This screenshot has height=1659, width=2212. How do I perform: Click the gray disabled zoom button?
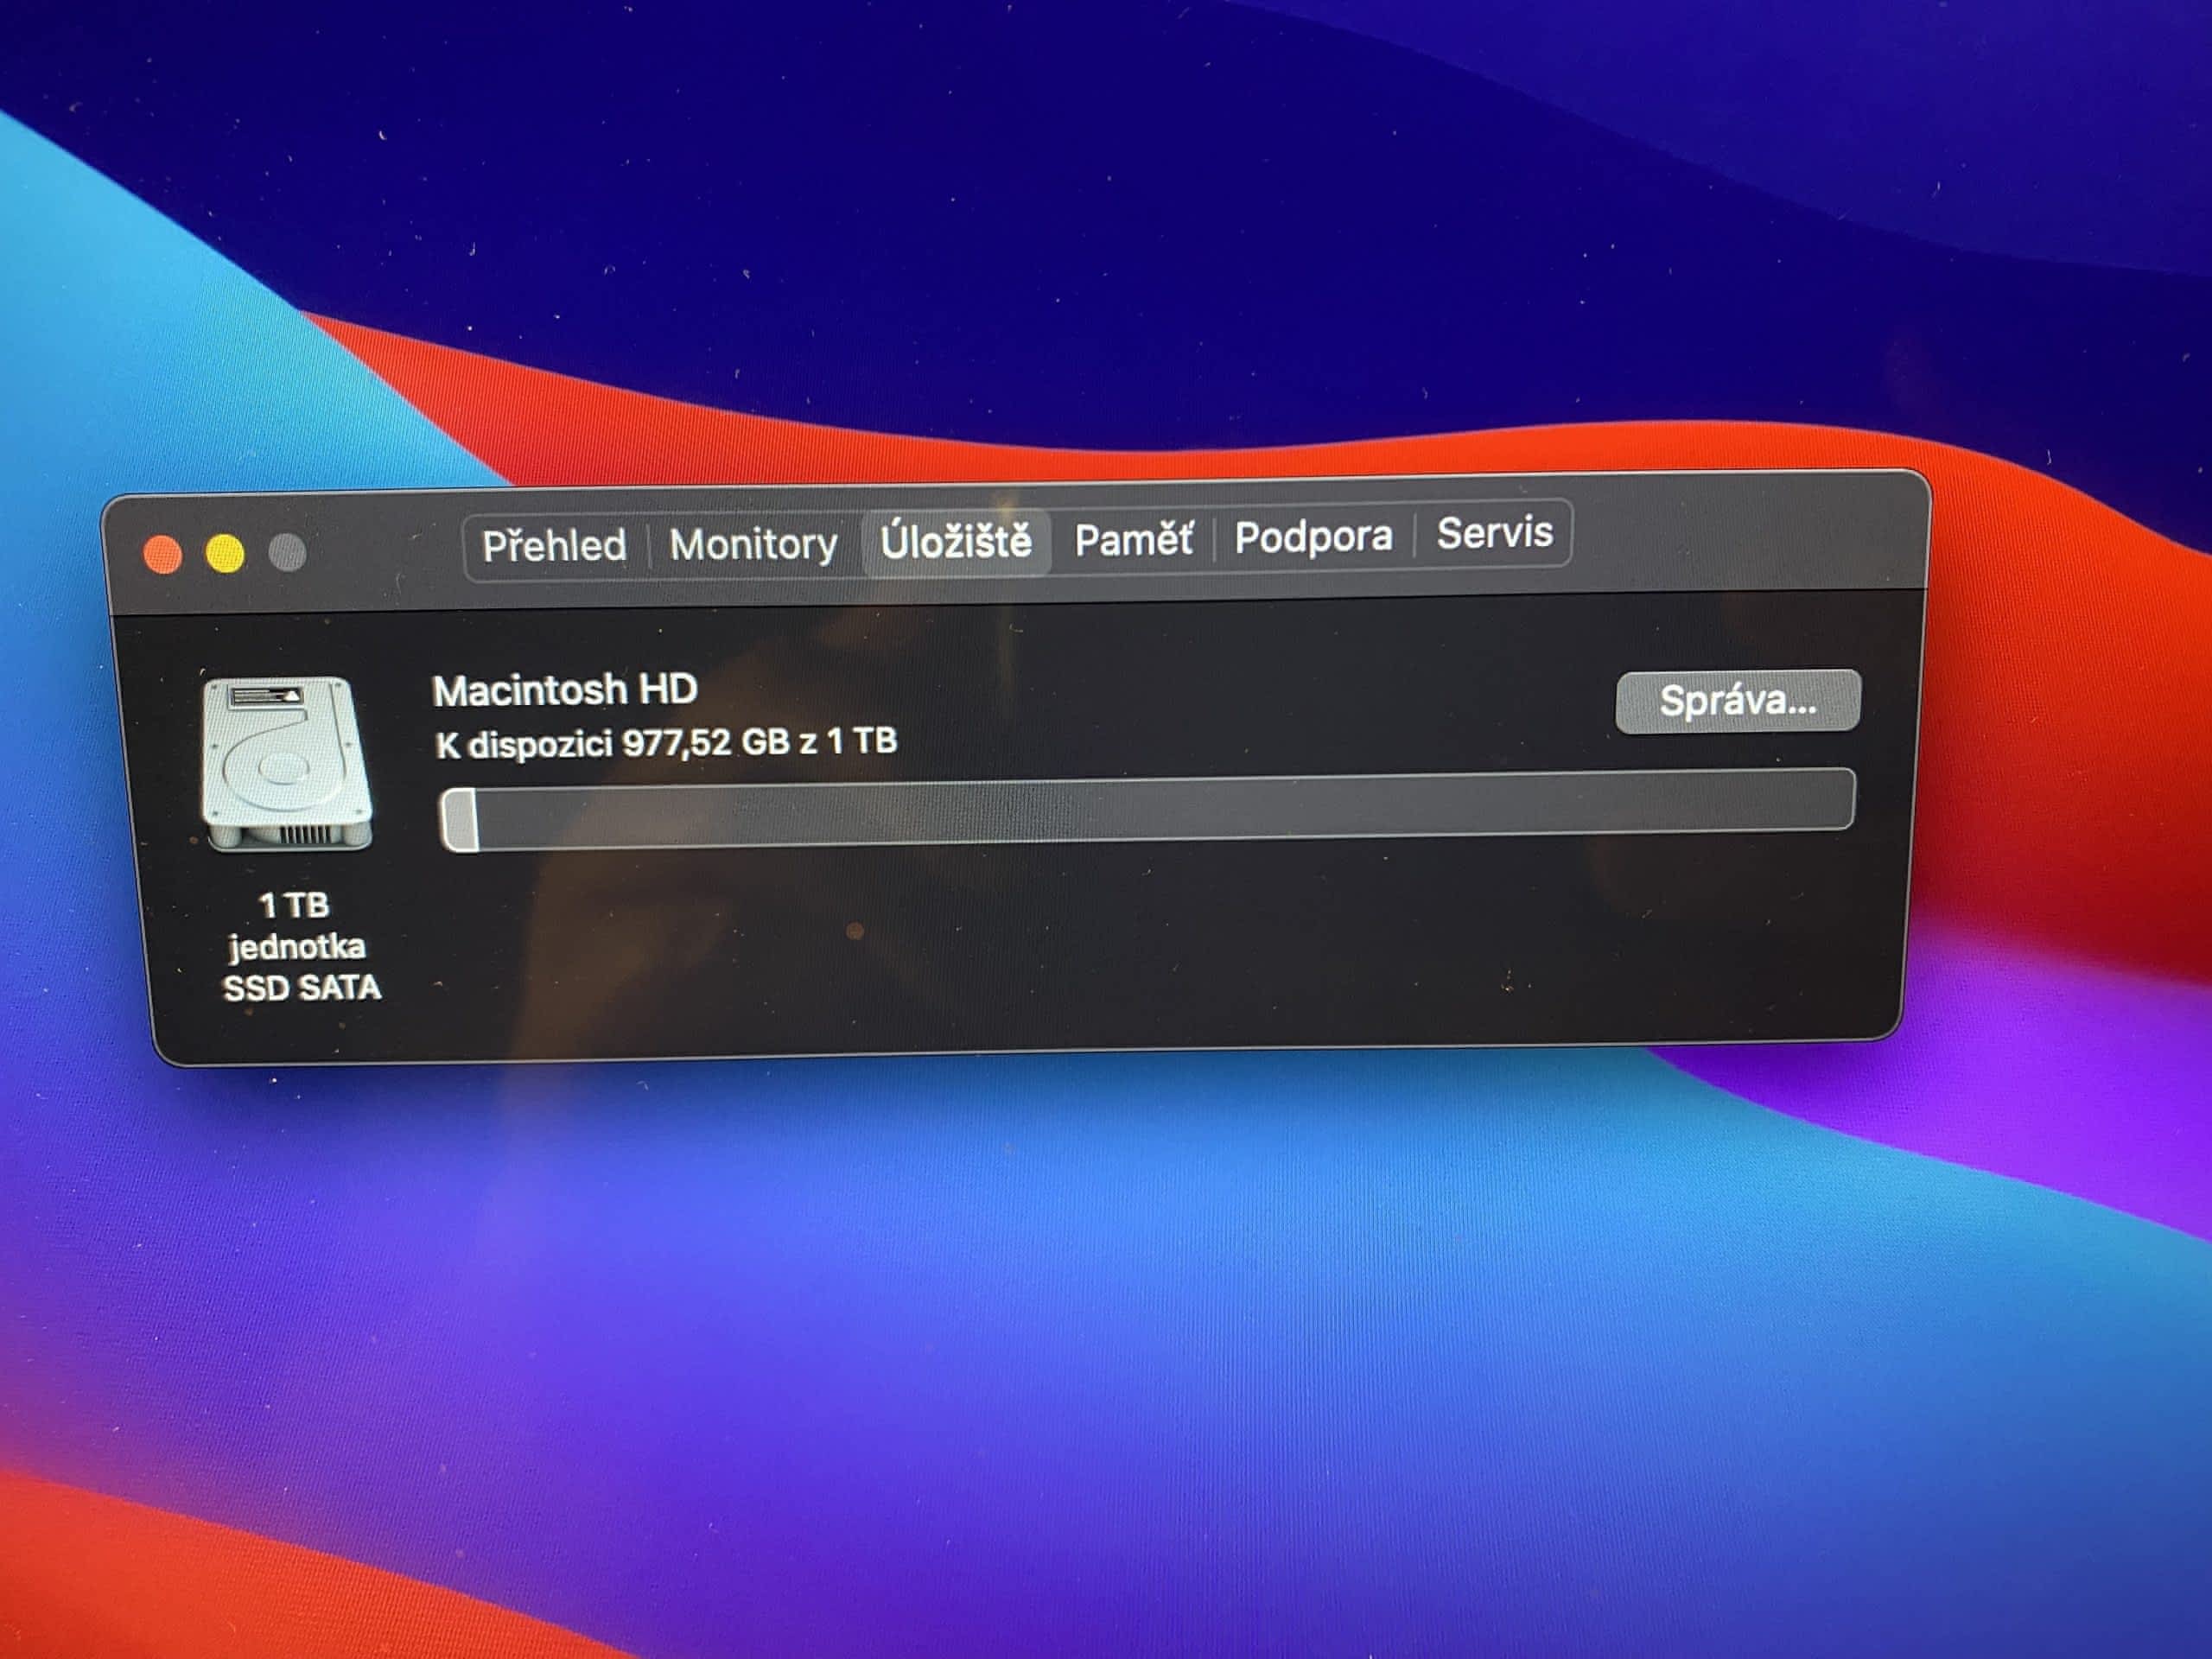tap(288, 552)
